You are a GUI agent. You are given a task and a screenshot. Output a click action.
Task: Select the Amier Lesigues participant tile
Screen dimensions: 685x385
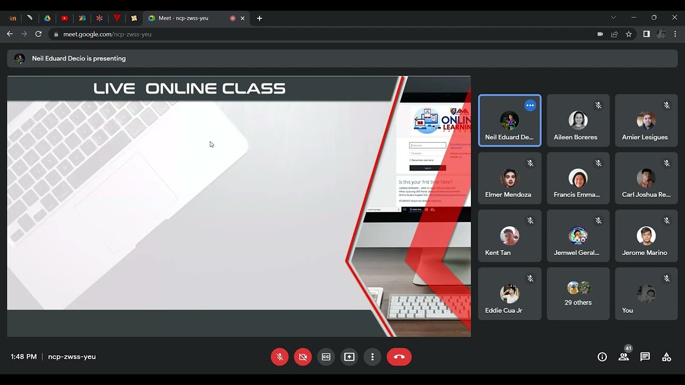[646, 120]
